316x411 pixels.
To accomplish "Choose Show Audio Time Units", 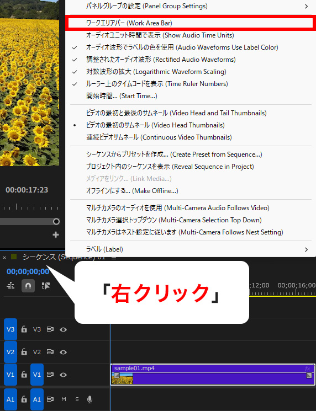I will click(x=191, y=35).
